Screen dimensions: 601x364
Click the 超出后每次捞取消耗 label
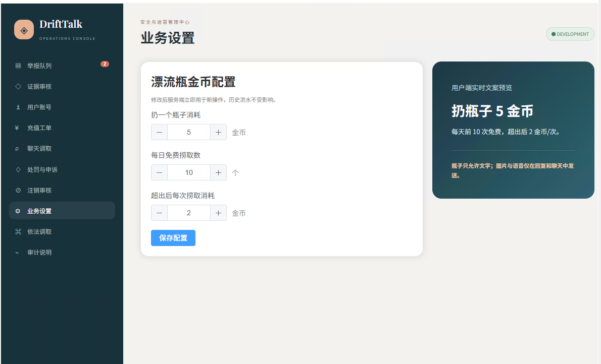(x=183, y=196)
